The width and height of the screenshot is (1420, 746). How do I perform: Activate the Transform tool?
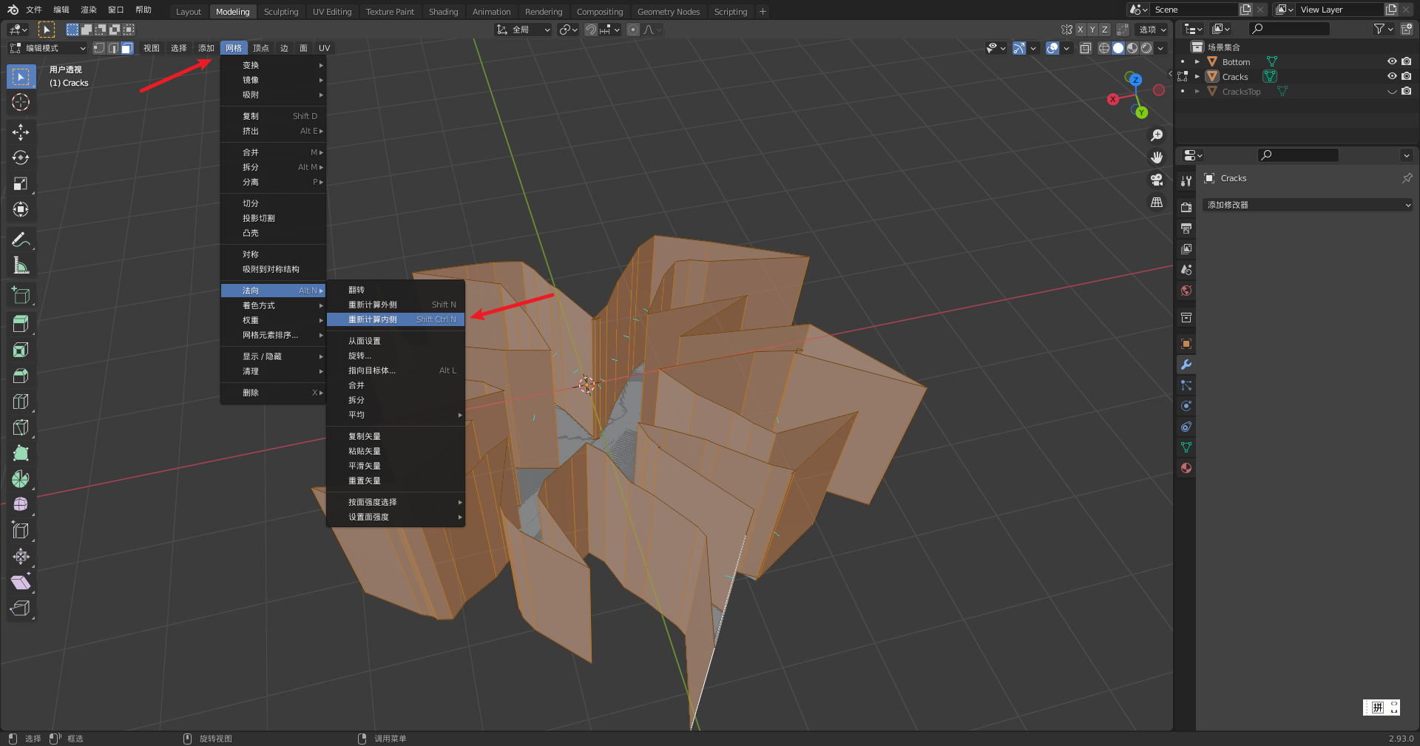(21, 210)
